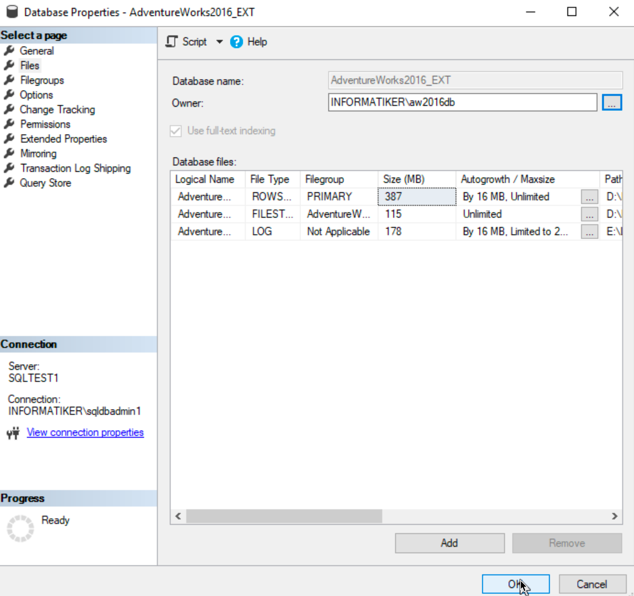Click the wrench icon beside Extended Properties

click(9, 139)
